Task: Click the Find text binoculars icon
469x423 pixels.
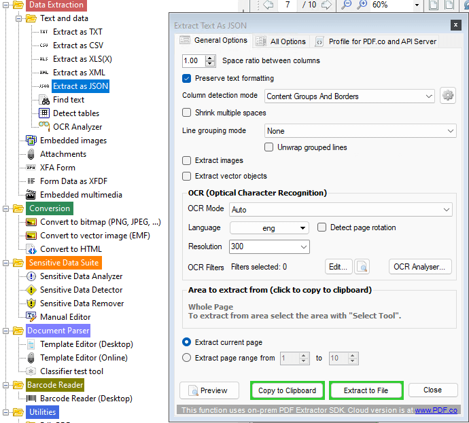Action: point(45,100)
